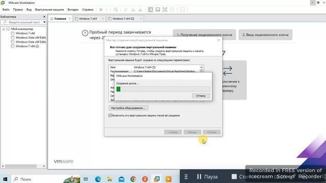Click the console view toolbar icon
The height and width of the screenshot is (183, 326).
click(x=182, y=10)
